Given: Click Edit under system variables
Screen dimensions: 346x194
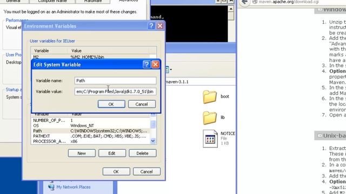Looking at the screenshot, I should 112,153.
